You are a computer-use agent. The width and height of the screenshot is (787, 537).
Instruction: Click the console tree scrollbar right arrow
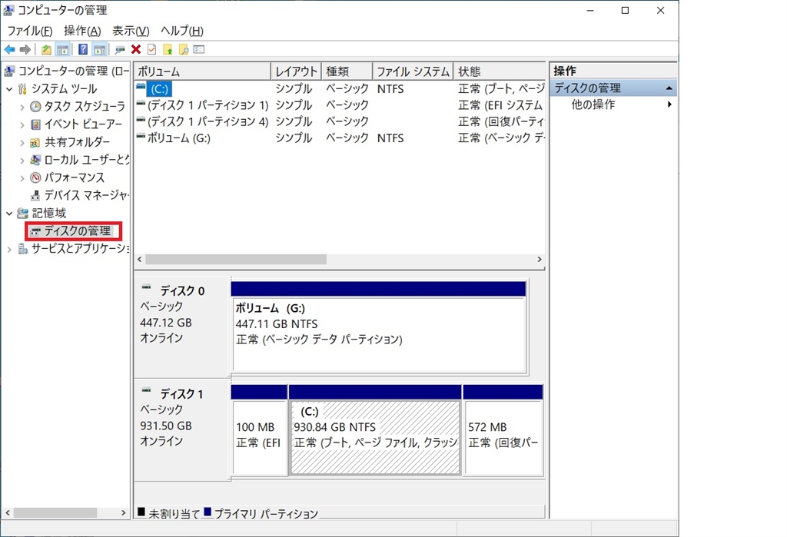124,513
